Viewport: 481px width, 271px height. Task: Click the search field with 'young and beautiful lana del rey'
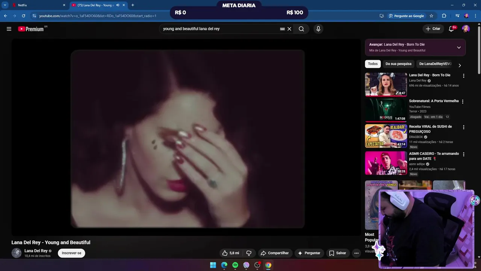[x=220, y=29]
